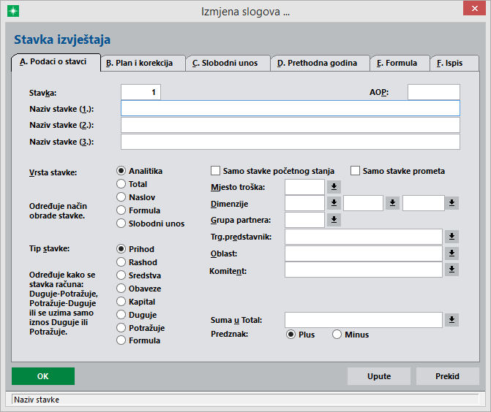The image size is (491, 412).
Task: Click the Trg.predstavnik input field
Action: [364, 237]
